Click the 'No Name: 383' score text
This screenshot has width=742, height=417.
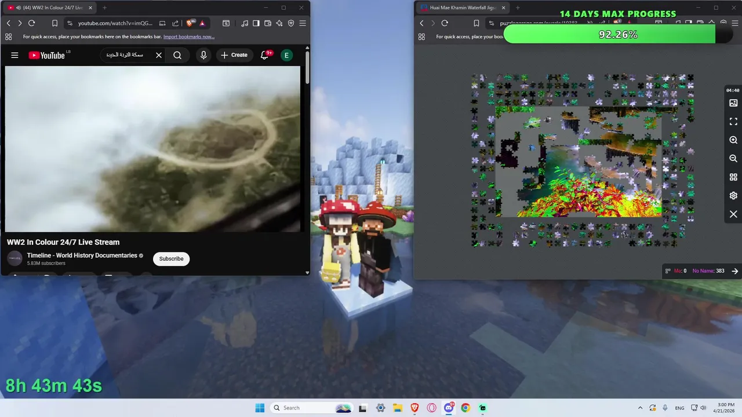[x=708, y=271]
